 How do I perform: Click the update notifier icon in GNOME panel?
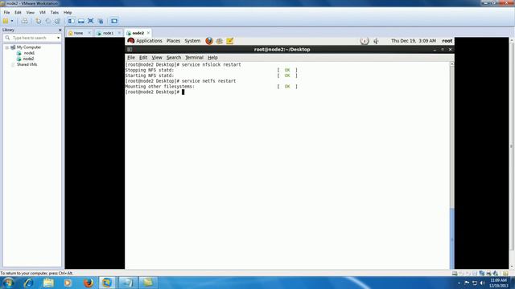click(365, 41)
